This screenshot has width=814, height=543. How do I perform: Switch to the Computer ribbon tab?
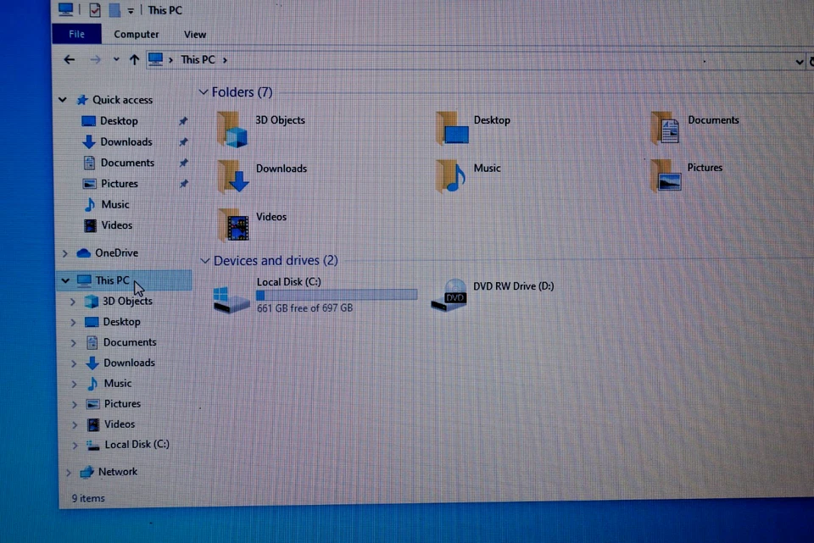(x=136, y=34)
